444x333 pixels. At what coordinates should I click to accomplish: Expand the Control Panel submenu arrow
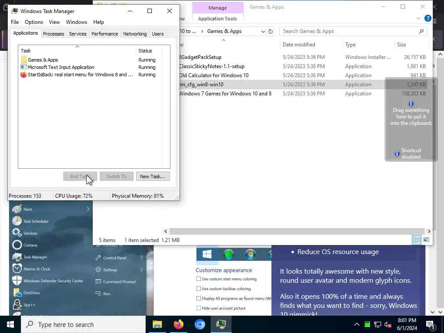tap(141, 258)
